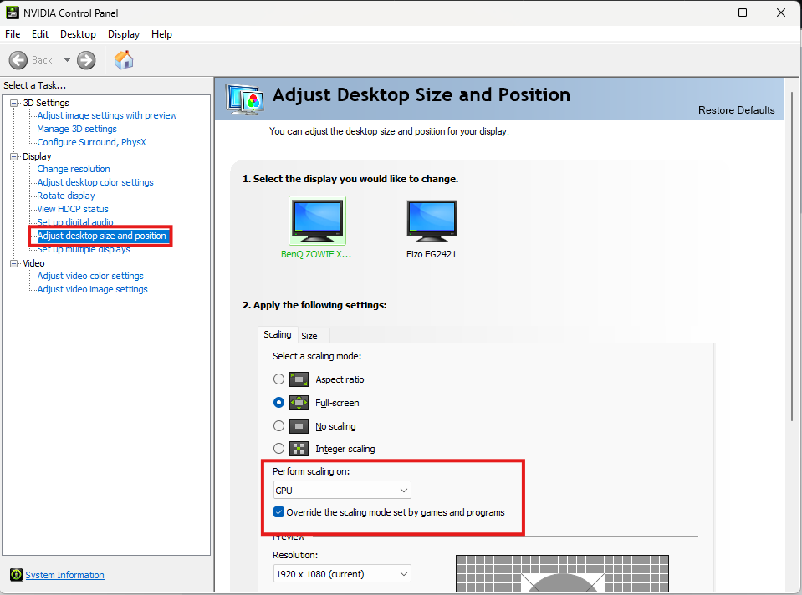This screenshot has height=595, width=802.
Task: Click the Adjust Desktop Size header icon
Action: pyautogui.click(x=246, y=99)
